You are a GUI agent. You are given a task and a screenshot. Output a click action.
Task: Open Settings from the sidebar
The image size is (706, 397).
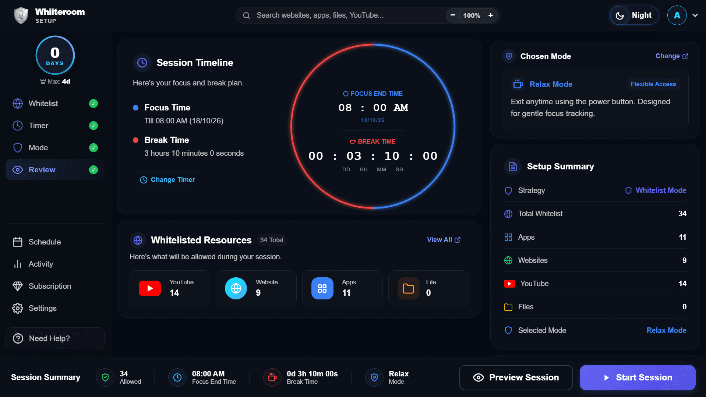point(55,308)
